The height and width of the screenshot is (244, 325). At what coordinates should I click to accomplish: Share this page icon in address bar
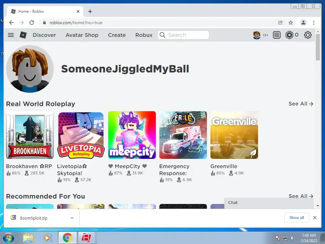click(281, 23)
